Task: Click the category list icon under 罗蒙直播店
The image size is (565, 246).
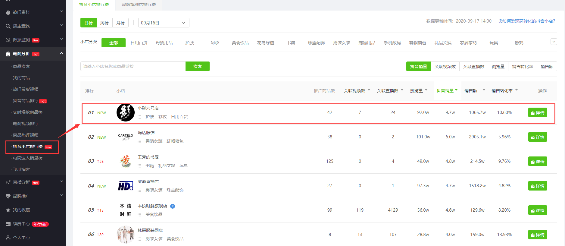Action: click(139, 190)
